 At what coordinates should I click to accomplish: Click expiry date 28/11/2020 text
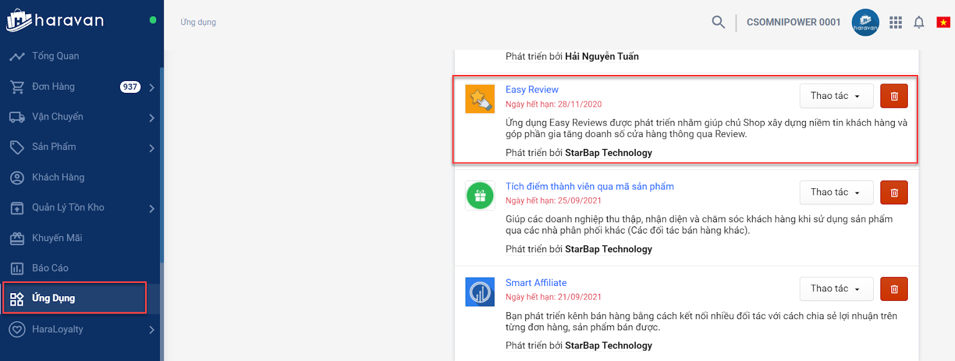[x=580, y=104]
